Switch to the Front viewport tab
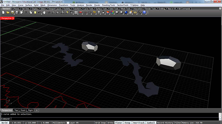222x124 pixels. [23, 110]
